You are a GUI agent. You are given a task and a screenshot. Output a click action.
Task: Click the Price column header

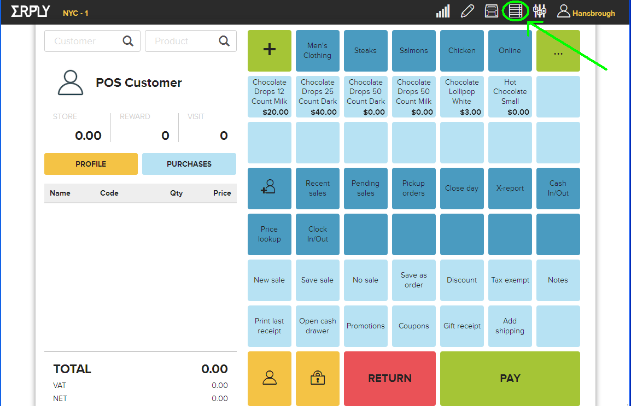[x=222, y=193]
